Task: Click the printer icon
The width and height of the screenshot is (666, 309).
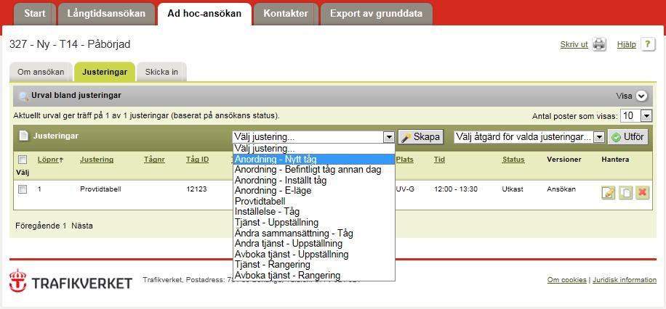Action: [x=599, y=44]
